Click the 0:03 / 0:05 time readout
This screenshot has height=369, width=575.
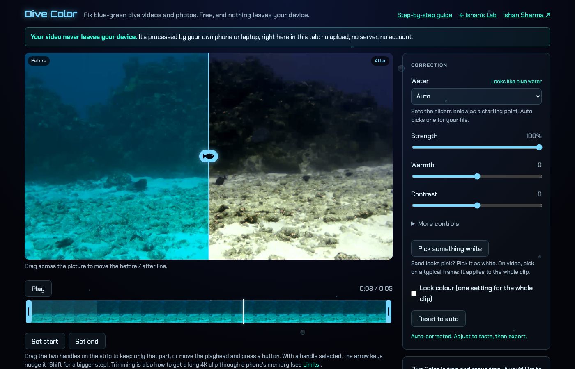[x=376, y=288]
